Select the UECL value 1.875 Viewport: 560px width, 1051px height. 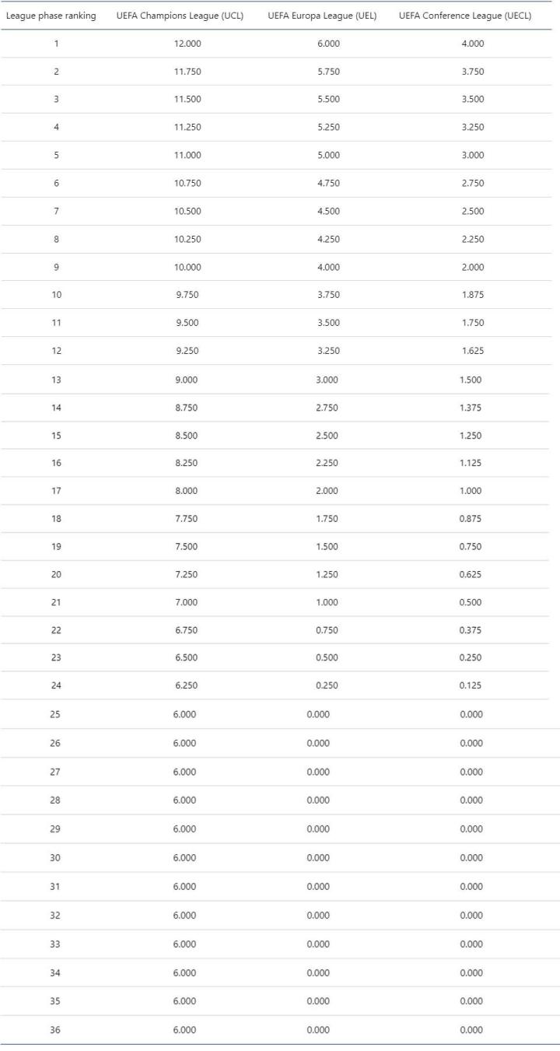[x=471, y=295]
